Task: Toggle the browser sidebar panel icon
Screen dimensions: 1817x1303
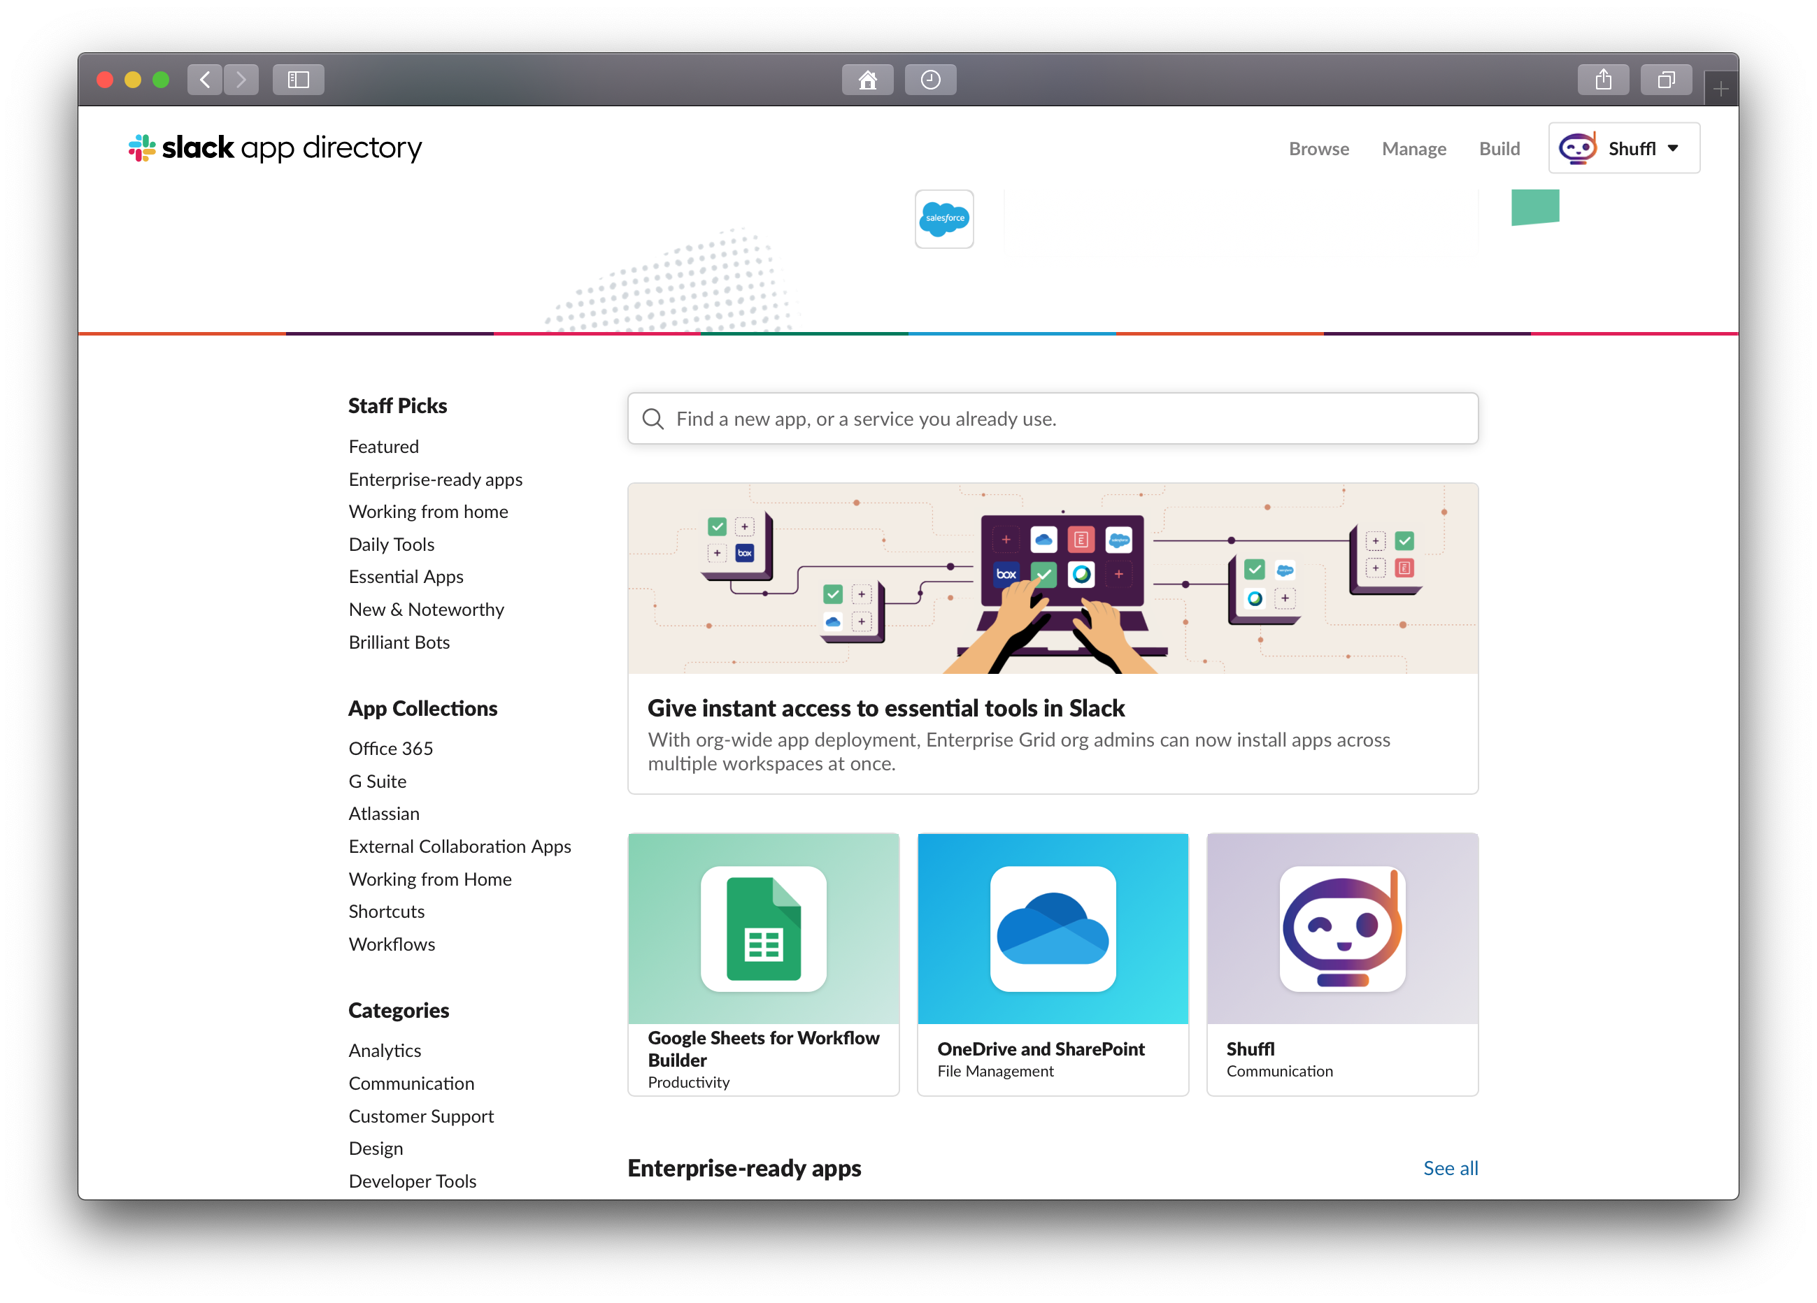Action: pos(298,79)
